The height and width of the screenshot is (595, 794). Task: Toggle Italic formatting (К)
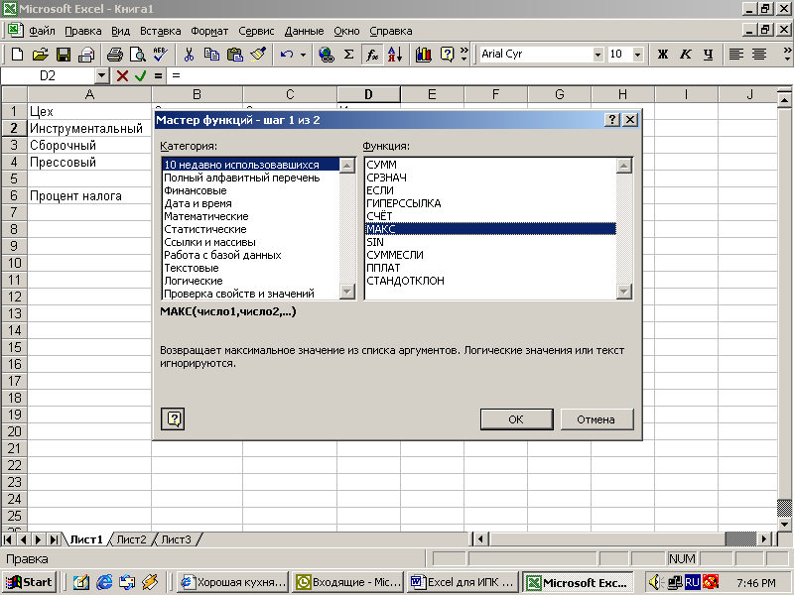[x=685, y=55]
